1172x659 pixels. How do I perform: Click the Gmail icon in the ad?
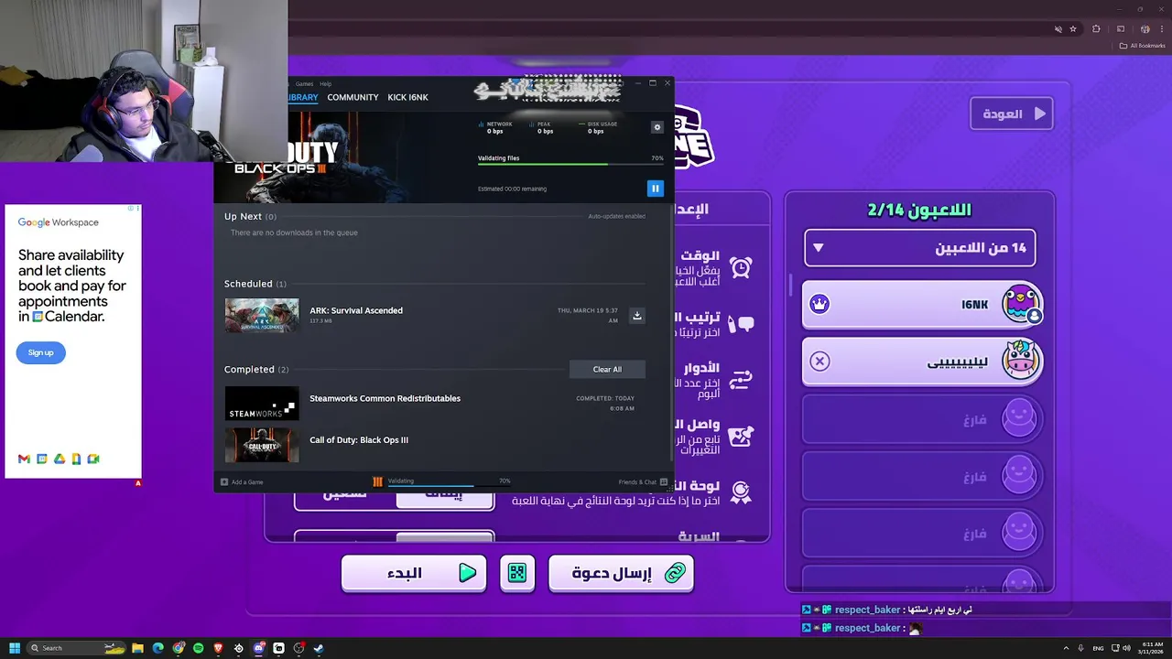[x=24, y=459]
